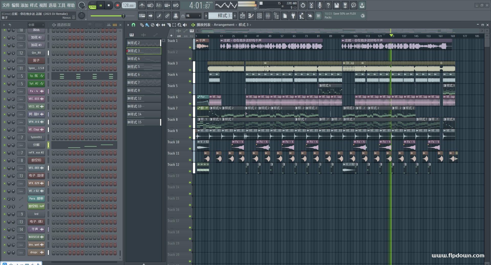
Task: Mute the Sylenth1 channel with its green LED
Action: [x=4, y=137]
